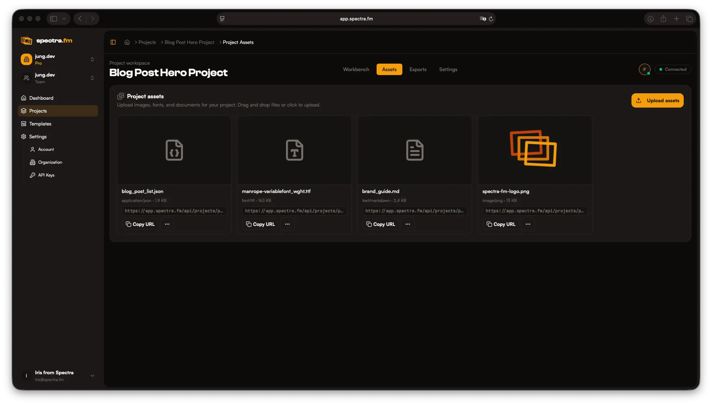The width and height of the screenshot is (712, 405).
Task: Click the green online status dot on avatar
Action: point(649,74)
